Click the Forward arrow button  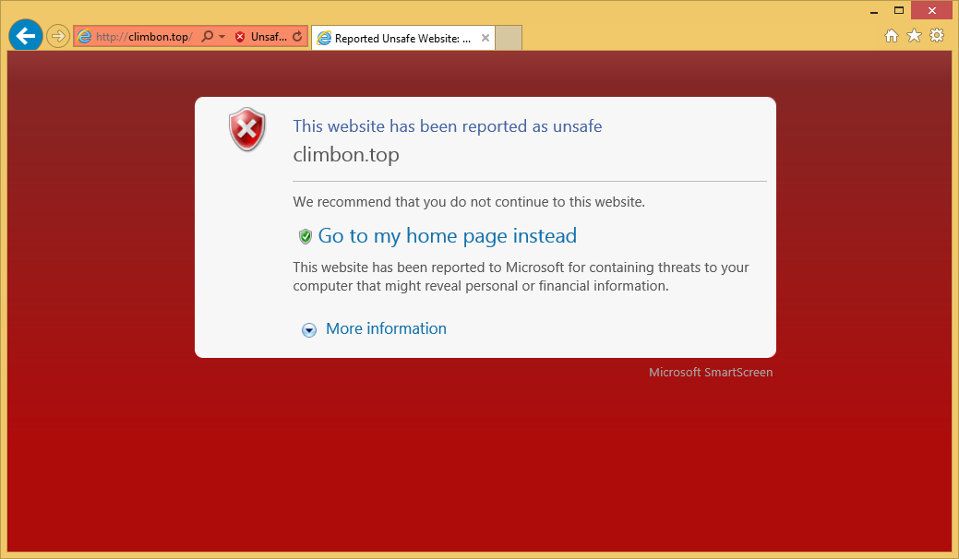coord(58,36)
